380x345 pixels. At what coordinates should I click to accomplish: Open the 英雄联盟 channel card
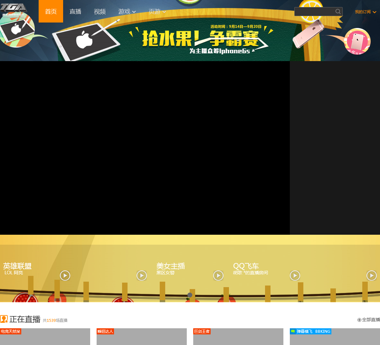17,266
